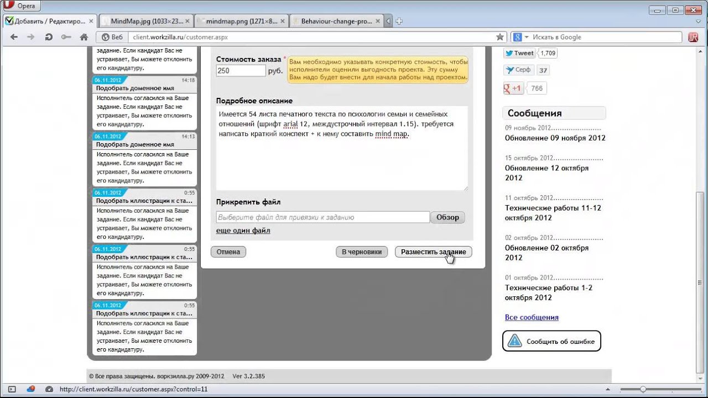Viewport: 708px width, 398px height.
Task: Click the Сообщить об ошибке button
Action: pos(551,341)
